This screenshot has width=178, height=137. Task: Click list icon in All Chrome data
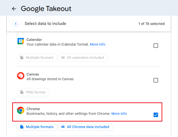63,127
